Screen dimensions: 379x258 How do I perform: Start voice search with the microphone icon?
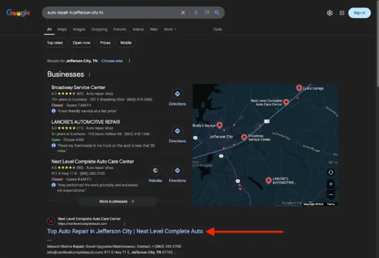196,12
